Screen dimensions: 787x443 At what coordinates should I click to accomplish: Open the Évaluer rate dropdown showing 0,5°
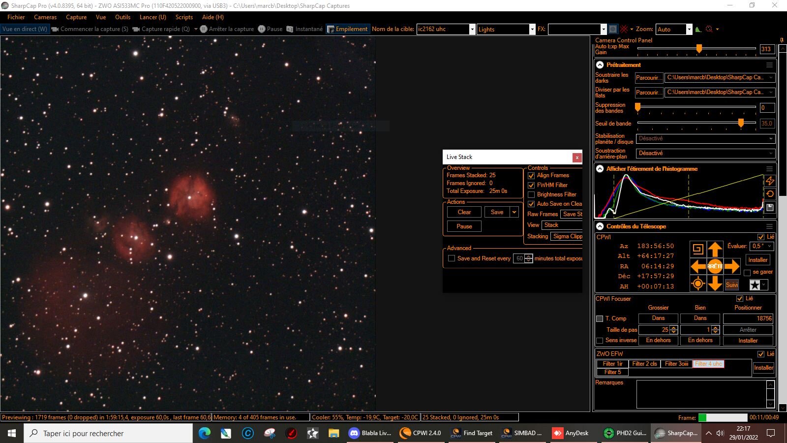(x=762, y=246)
